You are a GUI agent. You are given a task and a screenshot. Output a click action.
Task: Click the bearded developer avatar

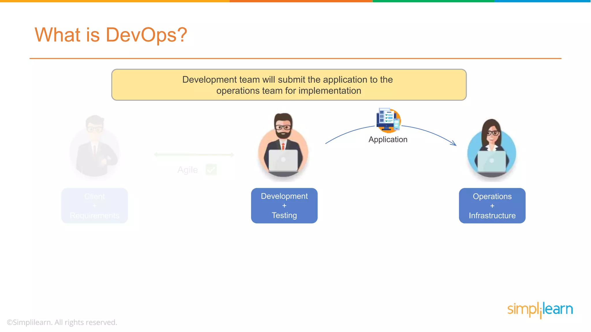tap(283, 146)
